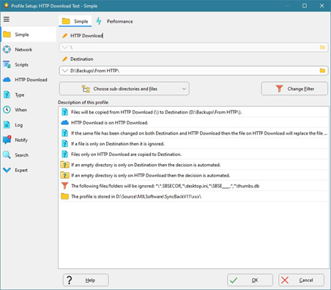The height and width of the screenshot is (290, 331).
Task: Click Choose sub-directories and files button
Action: [x=124, y=89]
